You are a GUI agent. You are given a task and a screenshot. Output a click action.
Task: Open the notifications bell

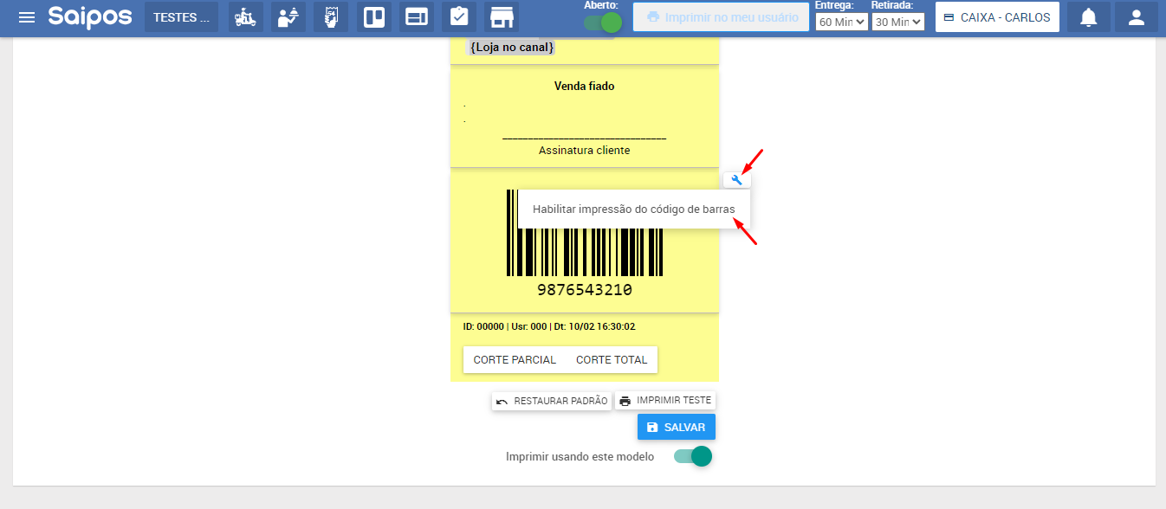pyautogui.click(x=1088, y=17)
